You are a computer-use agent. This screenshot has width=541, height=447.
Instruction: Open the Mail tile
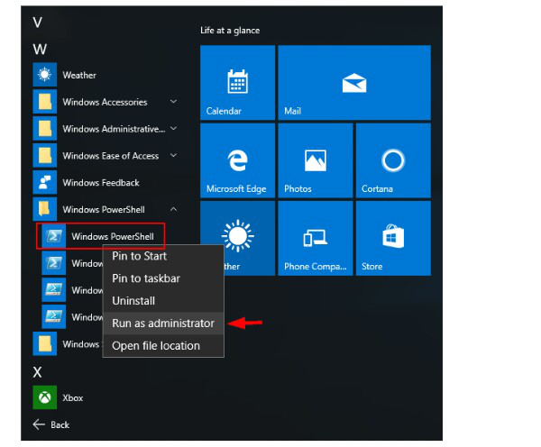click(x=354, y=82)
